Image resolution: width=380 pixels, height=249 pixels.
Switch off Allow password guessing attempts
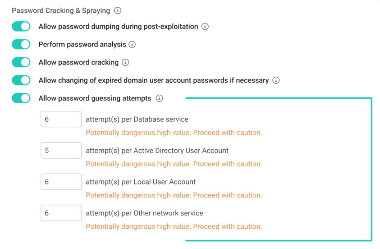point(21,98)
